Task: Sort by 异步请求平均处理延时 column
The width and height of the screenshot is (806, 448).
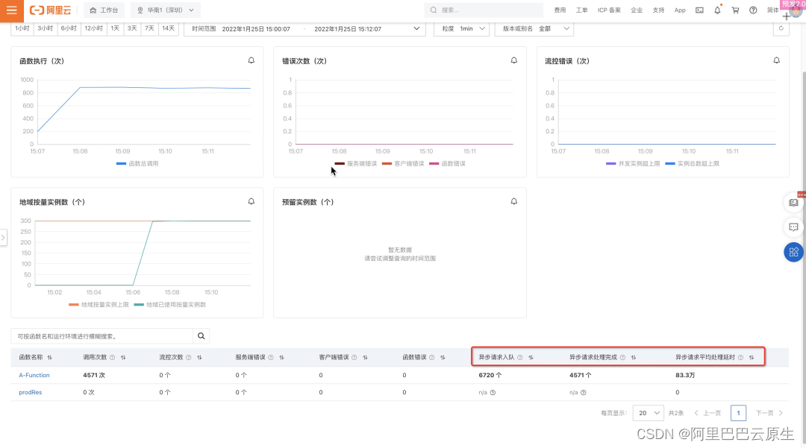Action: (x=752, y=357)
